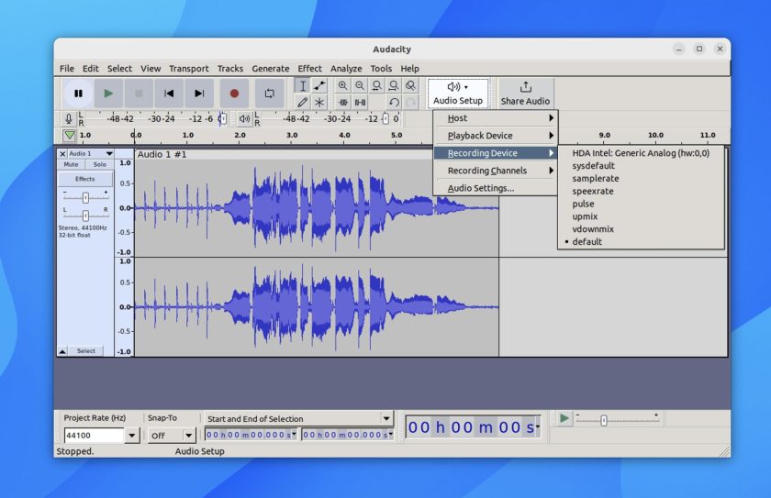Image resolution: width=771 pixels, height=498 pixels.
Task: Click the track Select button
Action: point(86,350)
